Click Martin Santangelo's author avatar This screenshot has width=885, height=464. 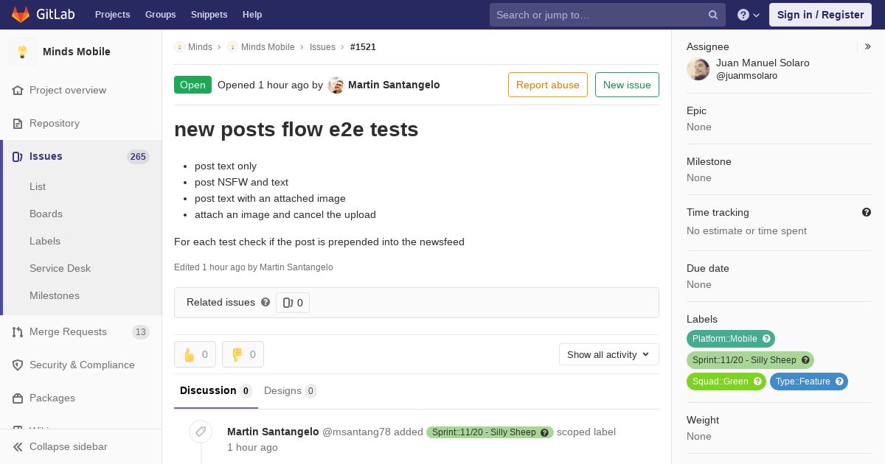[x=336, y=85]
